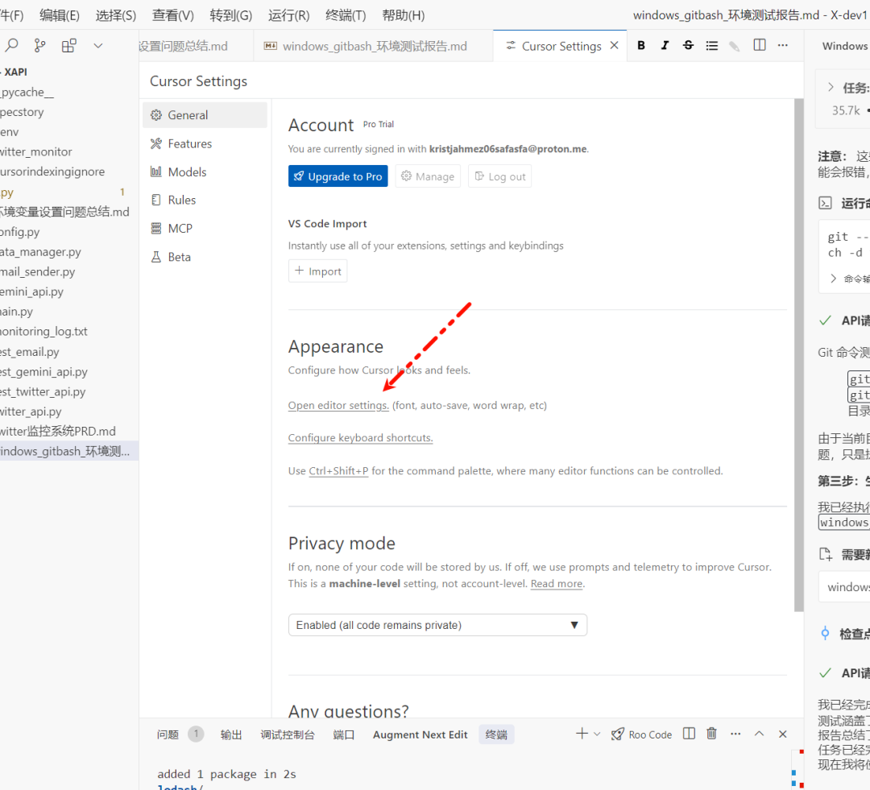This screenshot has height=790, width=870.
Task: Open the 查看(V) menu
Action: (x=173, y=15)
